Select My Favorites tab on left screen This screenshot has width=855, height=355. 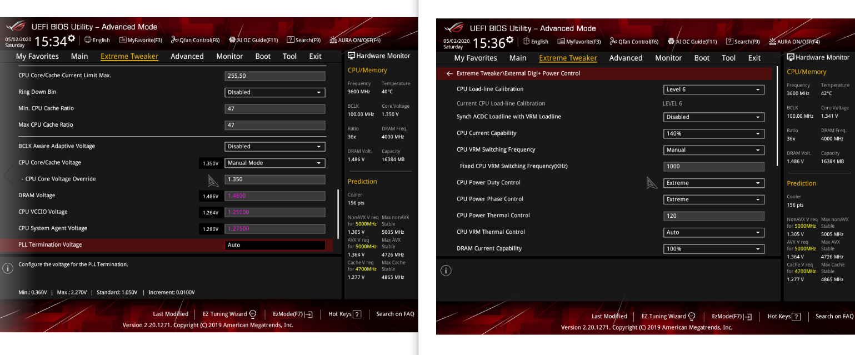point(37,56)
